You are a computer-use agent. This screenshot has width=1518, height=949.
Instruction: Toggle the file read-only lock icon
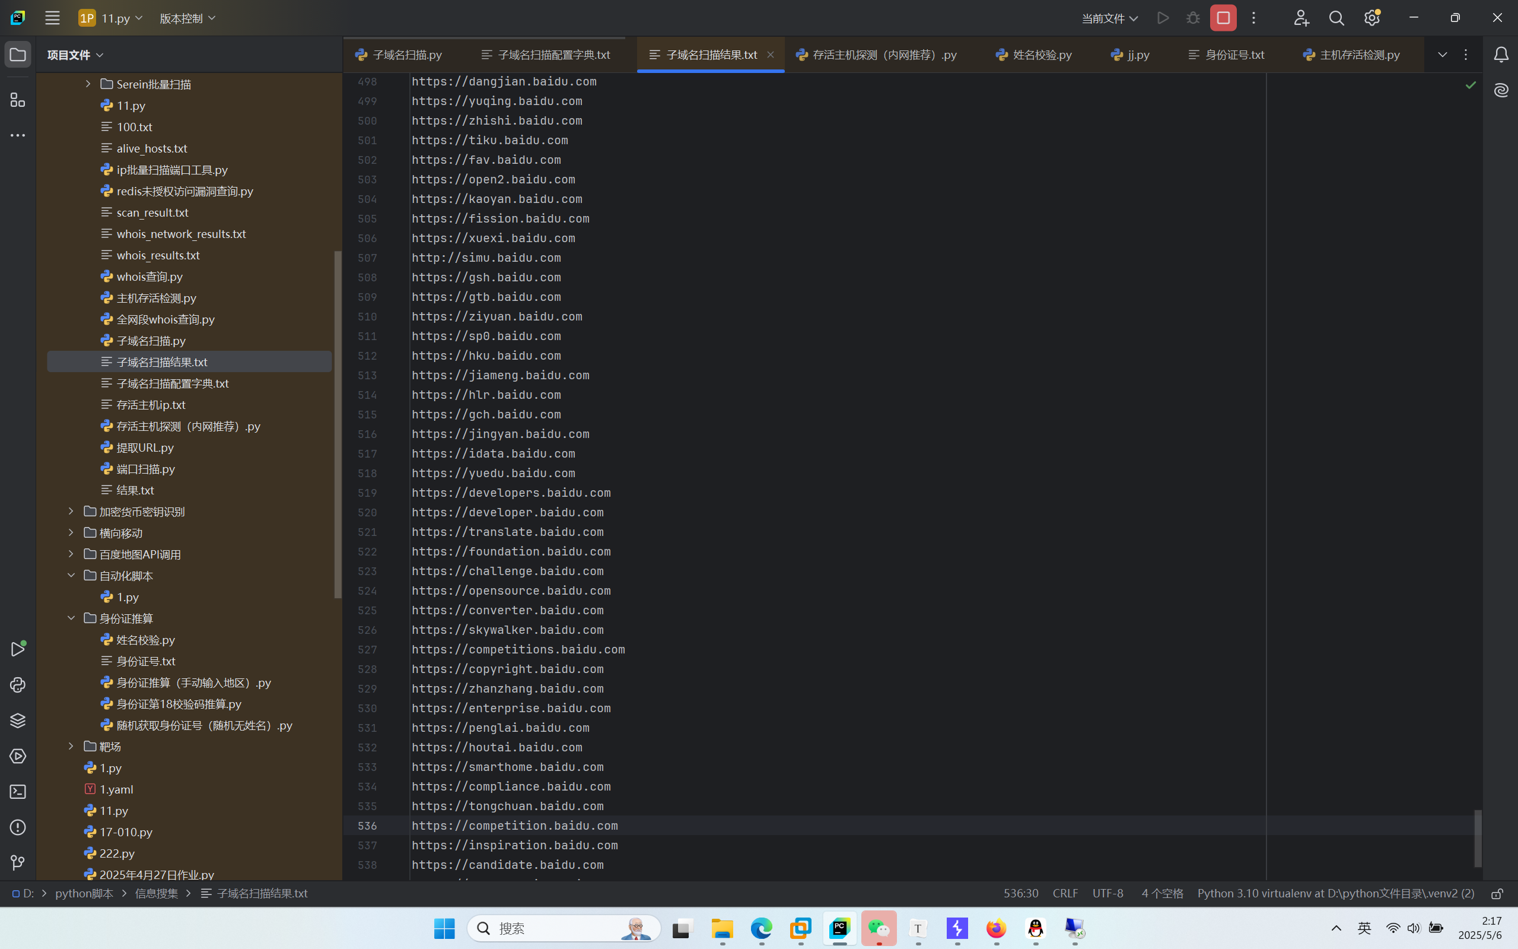click(x=1497, y=894)
